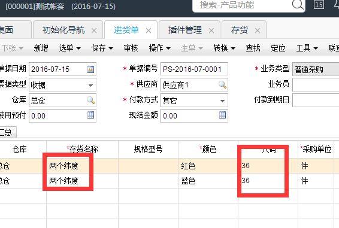The width and height of the screenshot is (339, 228).
Task: Expand the 票据类型 dropdown
Action: (x=90, y=85)
